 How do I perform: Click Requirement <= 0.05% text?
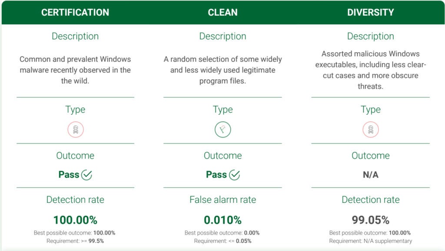tap(222, 241)
